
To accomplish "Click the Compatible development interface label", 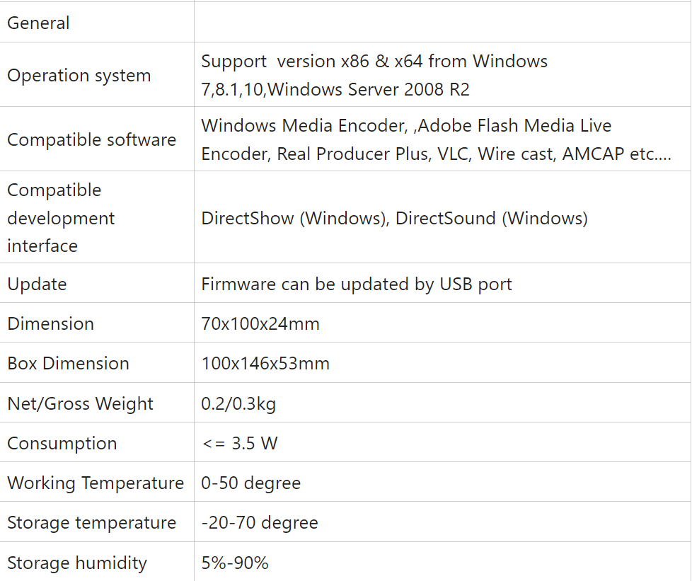I will click(x=61, y=218).
